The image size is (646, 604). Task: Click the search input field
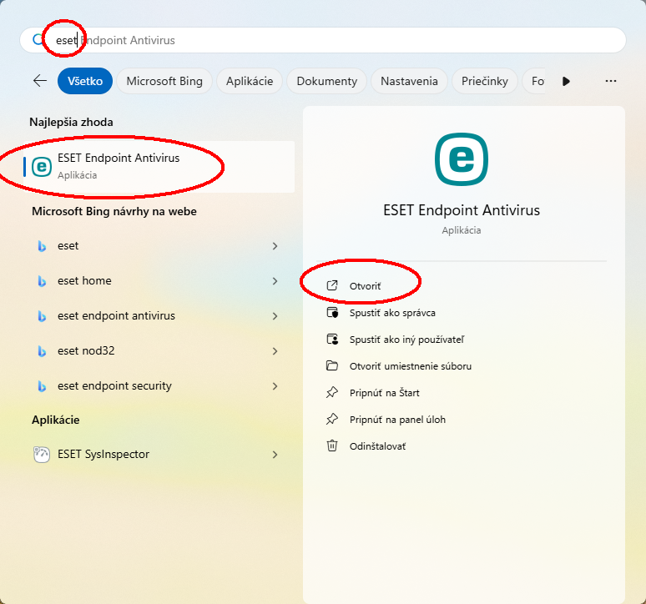tap(334, 40)
